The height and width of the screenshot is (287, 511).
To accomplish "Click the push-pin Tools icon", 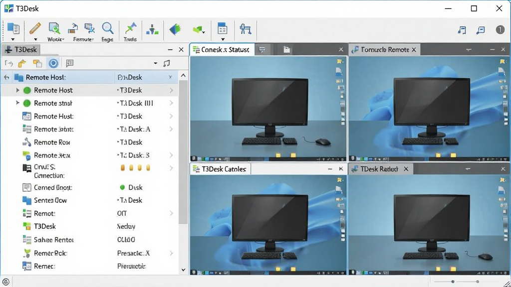I will click(x=131, y=28).
